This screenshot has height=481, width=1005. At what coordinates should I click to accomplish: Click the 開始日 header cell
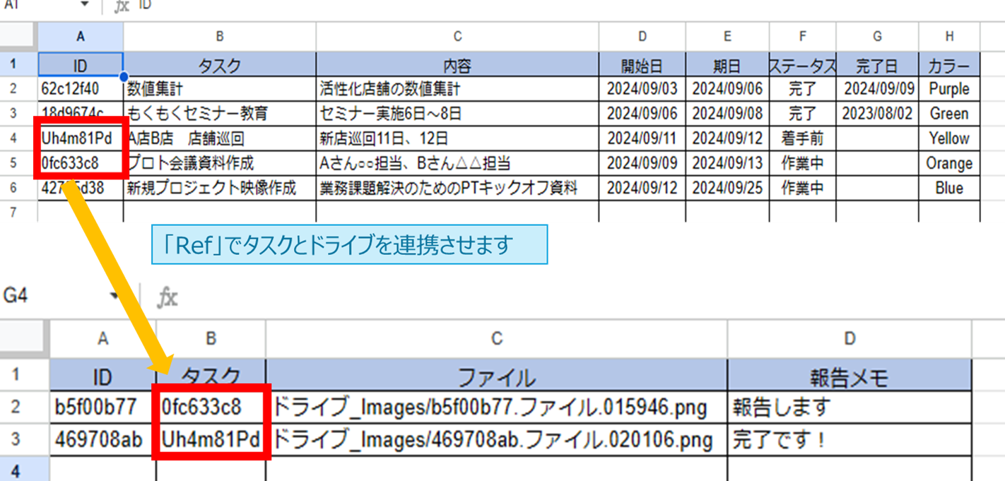(642, 66)
